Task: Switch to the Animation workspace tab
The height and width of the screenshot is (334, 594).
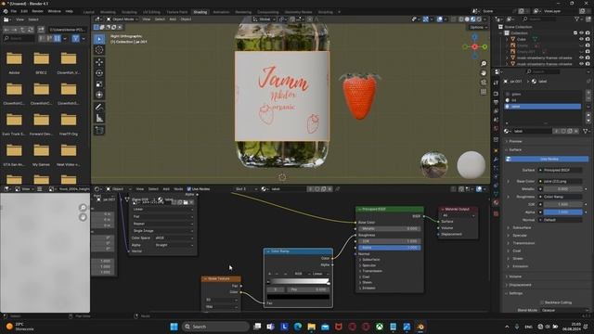Action: pos(221,12)
